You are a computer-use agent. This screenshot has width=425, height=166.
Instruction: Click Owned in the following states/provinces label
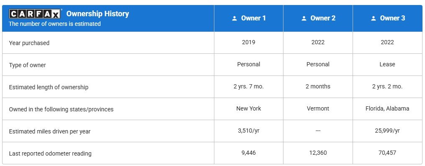[x=61, y=109]
